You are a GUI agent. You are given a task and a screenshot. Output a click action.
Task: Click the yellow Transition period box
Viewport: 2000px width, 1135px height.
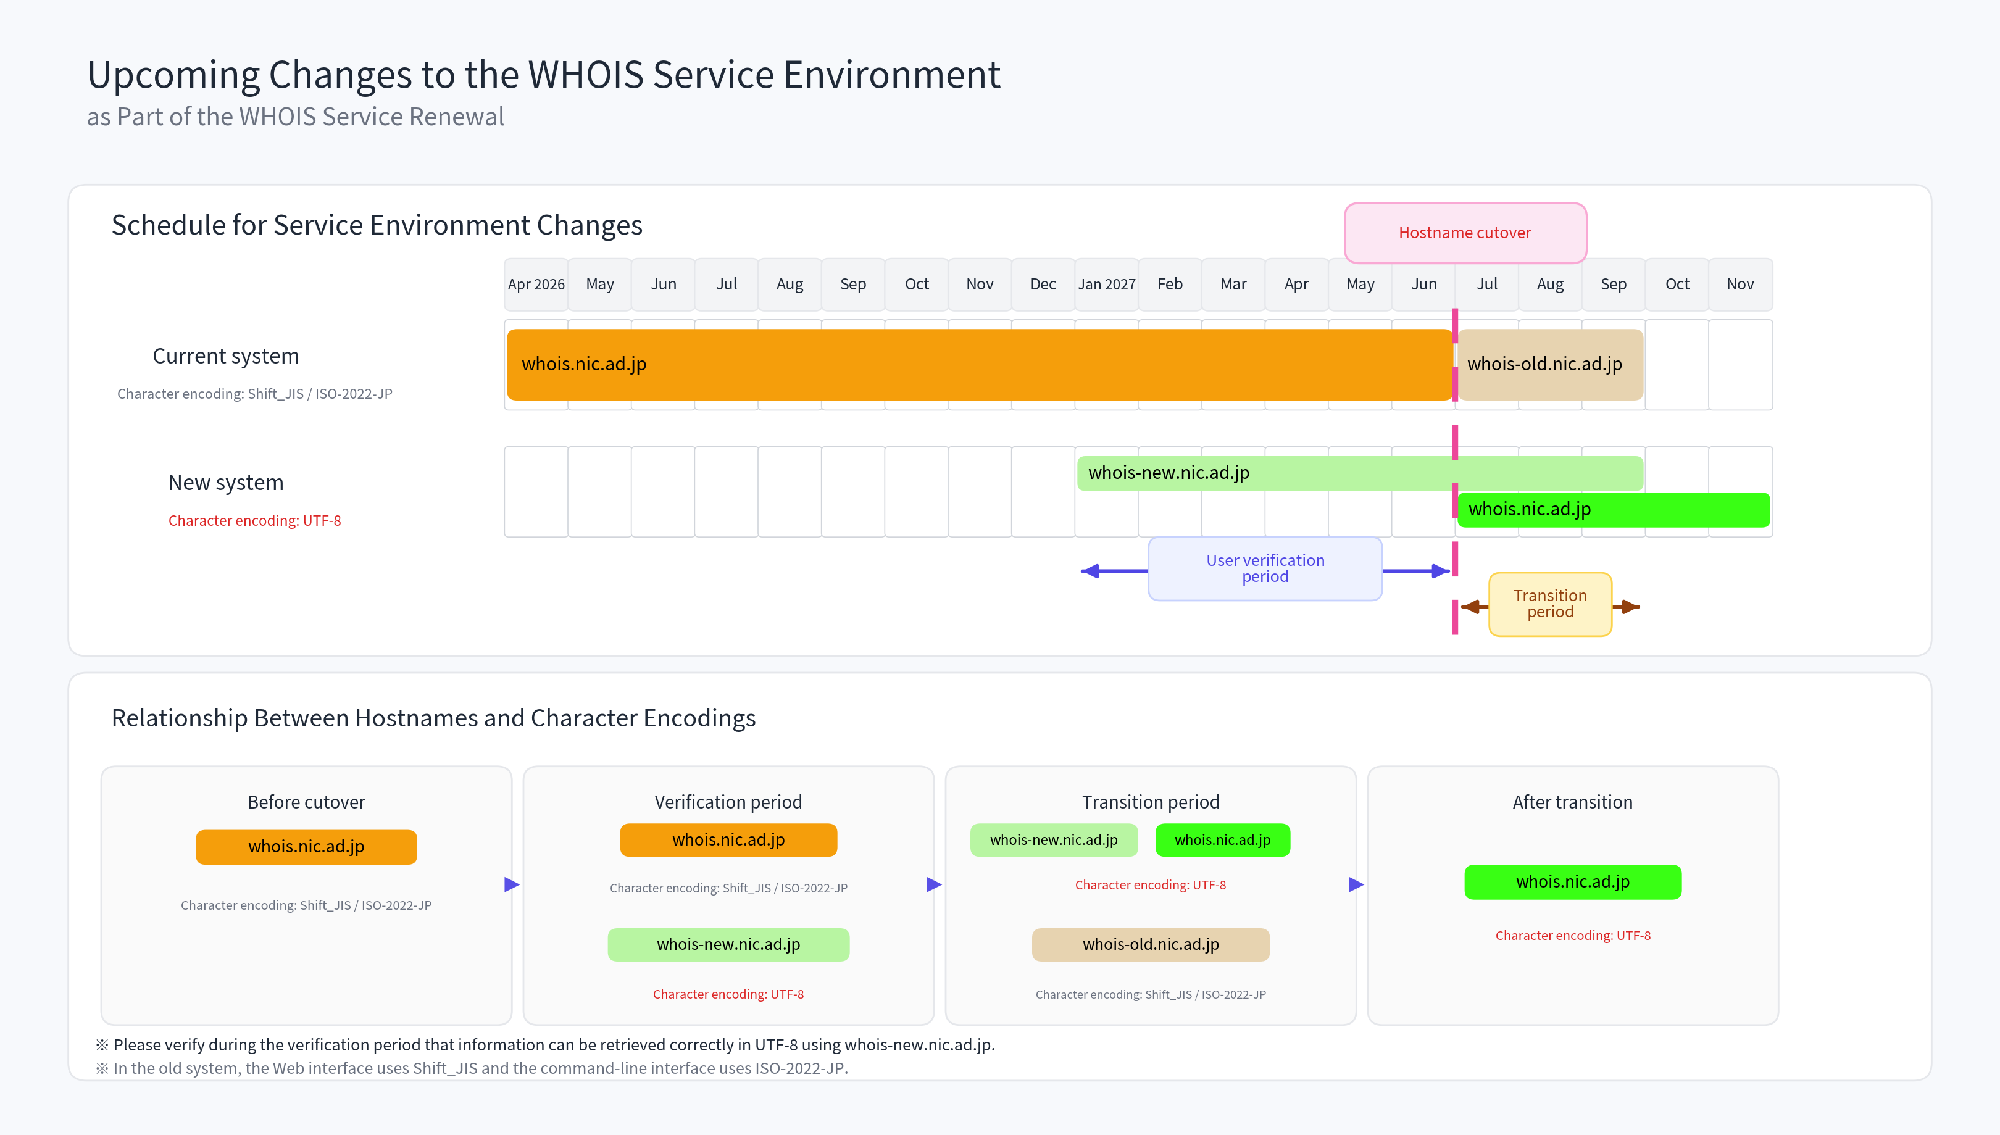pyautogui.click(x=1549, y=604)
